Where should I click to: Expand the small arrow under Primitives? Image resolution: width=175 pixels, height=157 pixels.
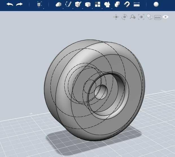pyautogui.click(x=63, y=8)
